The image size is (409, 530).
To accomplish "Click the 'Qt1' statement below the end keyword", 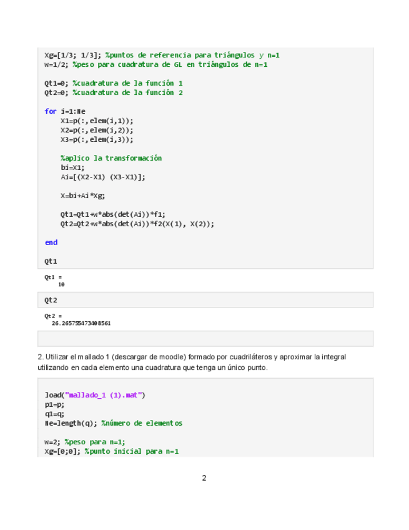I will [x=51, y=261].
